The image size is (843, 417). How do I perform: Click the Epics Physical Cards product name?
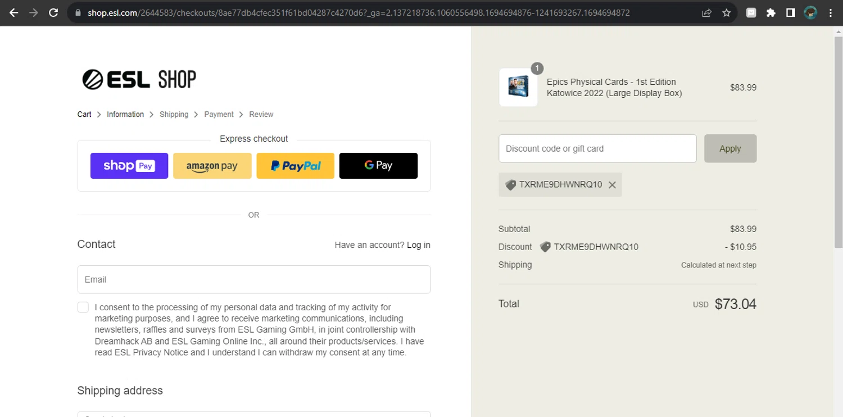click(614, 88)
